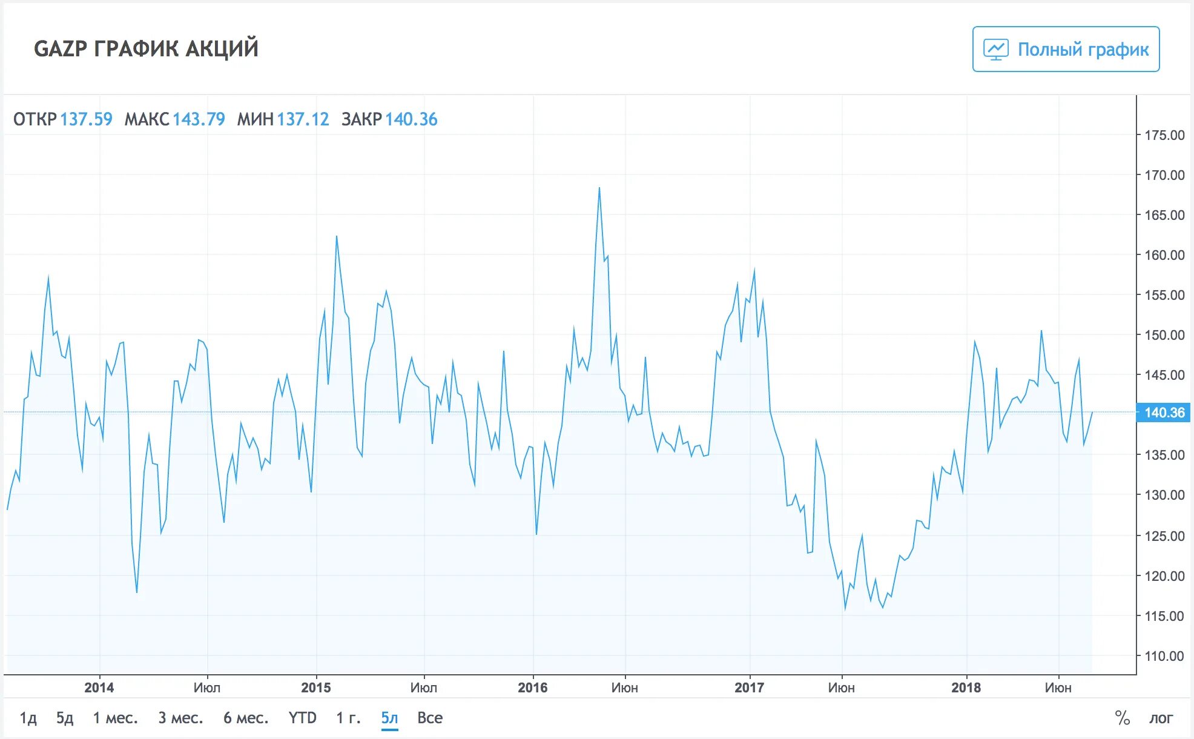Click the current price label 140.36
Screen dimensions: 1194x739
(x=1163, y=413)
